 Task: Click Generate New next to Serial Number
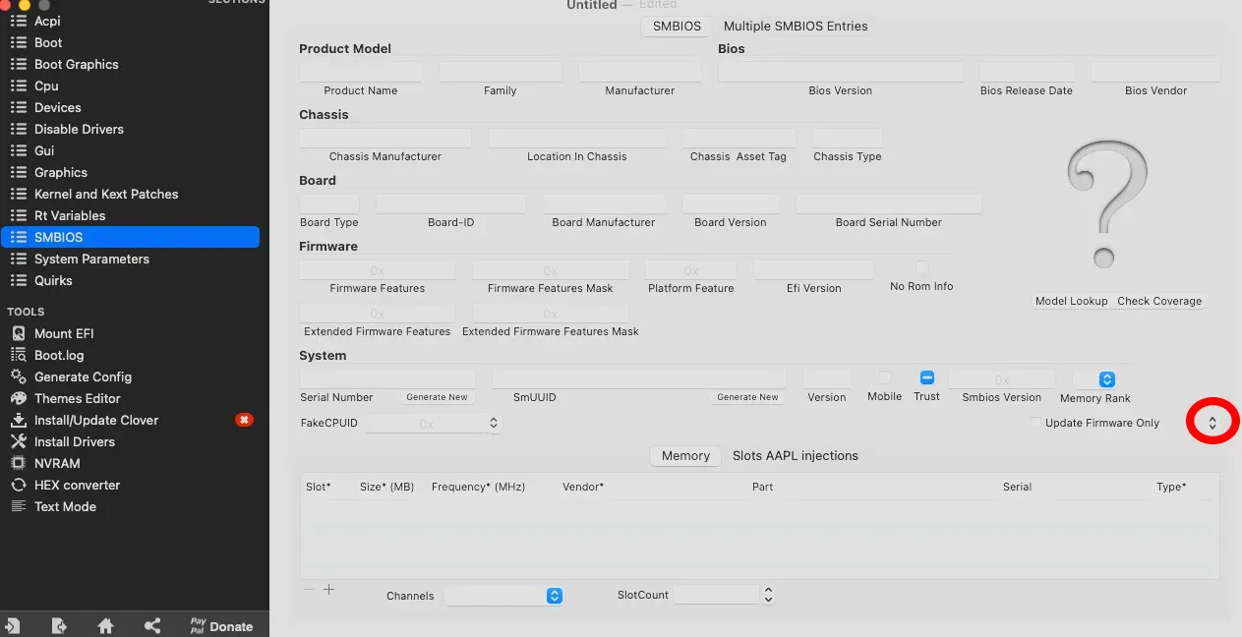[x=437, y=397]
